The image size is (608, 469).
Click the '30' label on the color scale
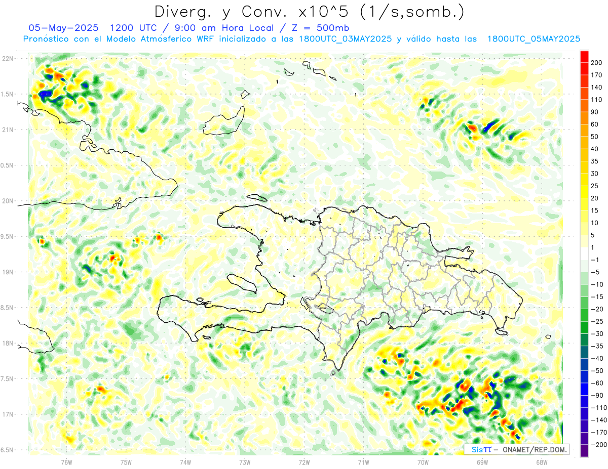595,174
